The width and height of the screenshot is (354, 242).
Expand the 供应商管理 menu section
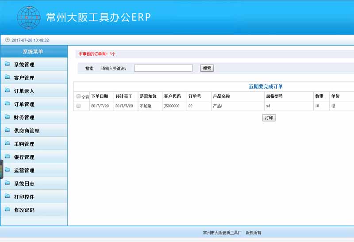[x=27, y=131]
